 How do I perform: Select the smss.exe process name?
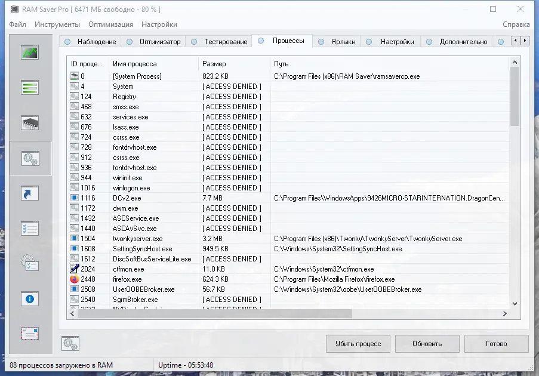(126, 107)
